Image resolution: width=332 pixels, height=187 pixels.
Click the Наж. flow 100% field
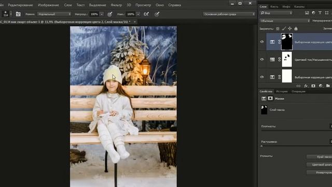131,14
